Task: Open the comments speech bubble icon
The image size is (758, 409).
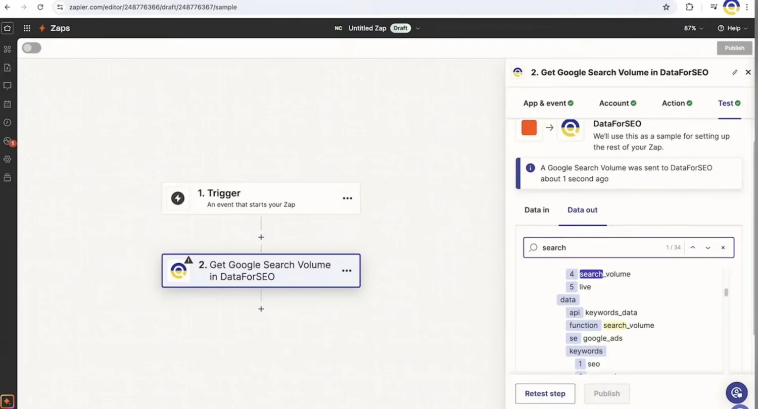Action: point(7,86)
